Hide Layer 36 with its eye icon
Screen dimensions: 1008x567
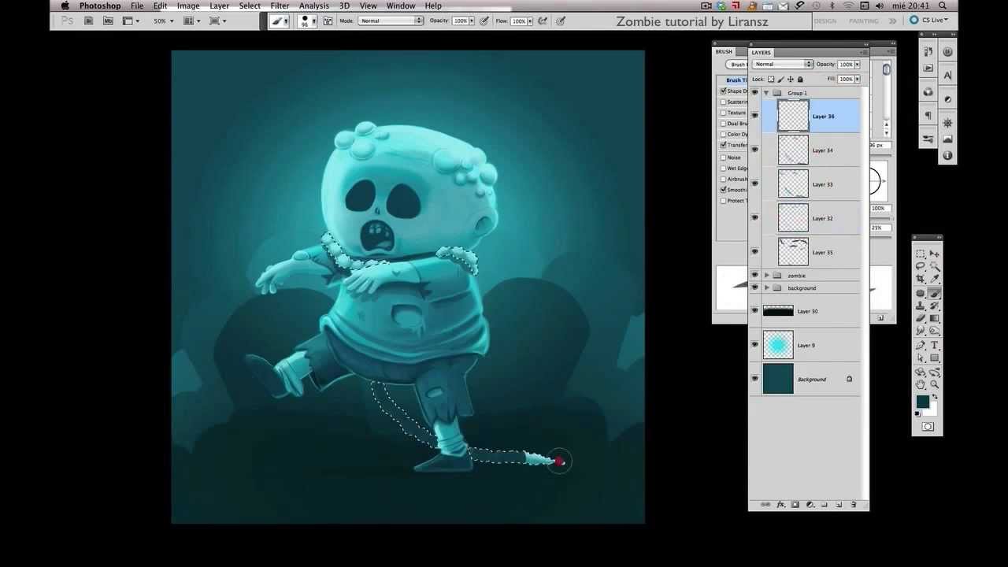pos(754,116)
